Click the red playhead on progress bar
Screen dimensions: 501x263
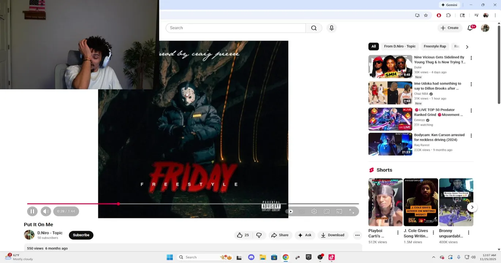(x=118, y=204)
